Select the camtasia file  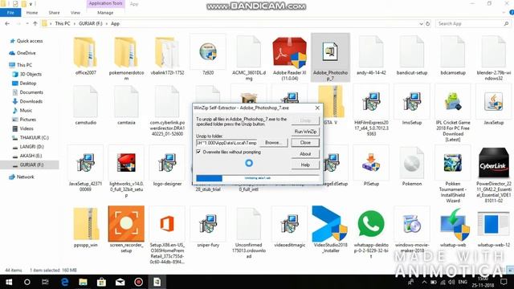[126, 105]
